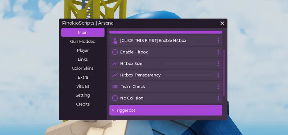Open three-dot menu on Enable Hitbox row
The image size is (288, 135).
218,52
